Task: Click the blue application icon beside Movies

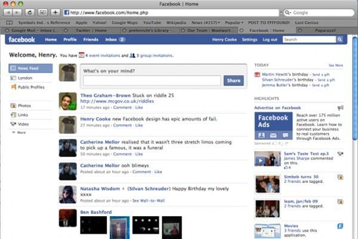Action: coord(340,226)
